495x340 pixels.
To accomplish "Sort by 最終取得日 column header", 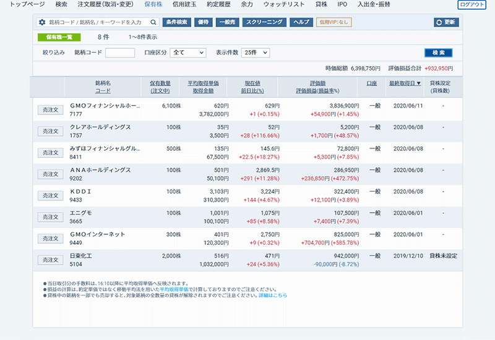I will [405, 83].
